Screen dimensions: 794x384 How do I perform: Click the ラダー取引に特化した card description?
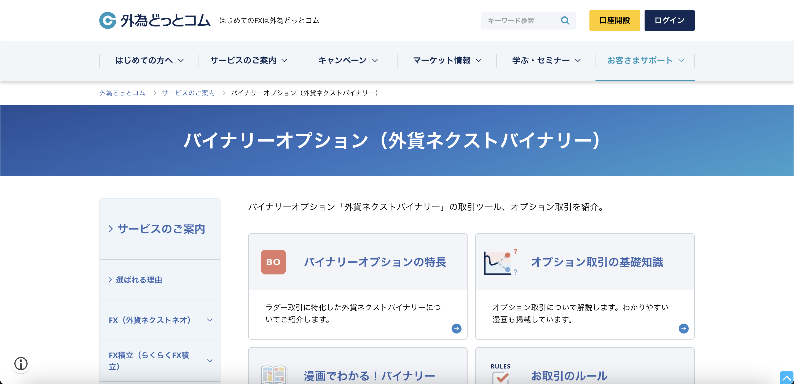tap(353, 313)
